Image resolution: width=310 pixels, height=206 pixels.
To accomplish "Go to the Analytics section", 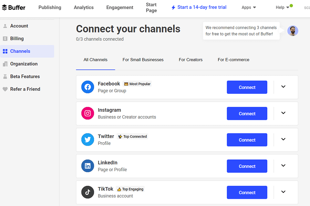I will [x=84, y=7].
